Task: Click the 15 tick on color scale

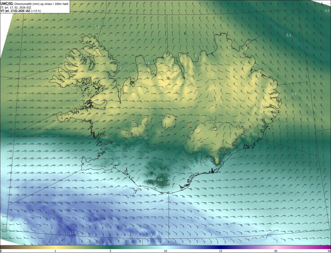Action: (x=221, y=251)
